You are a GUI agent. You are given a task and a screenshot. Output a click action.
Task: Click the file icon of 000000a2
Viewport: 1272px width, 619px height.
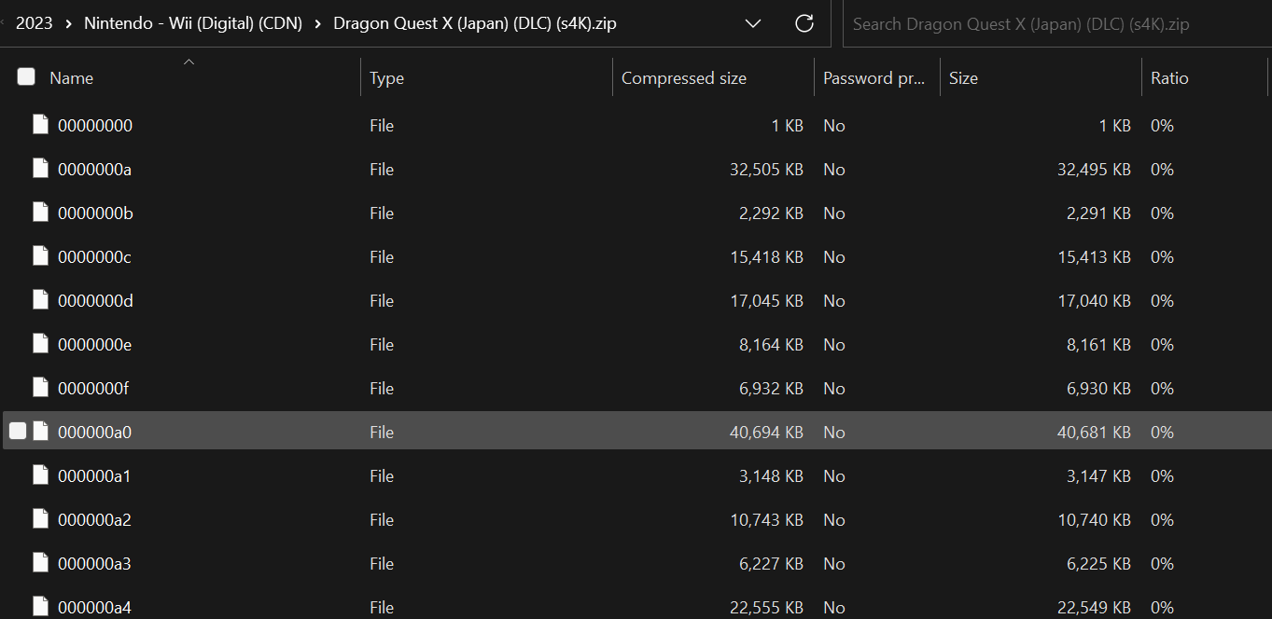(x=40, y=519)
